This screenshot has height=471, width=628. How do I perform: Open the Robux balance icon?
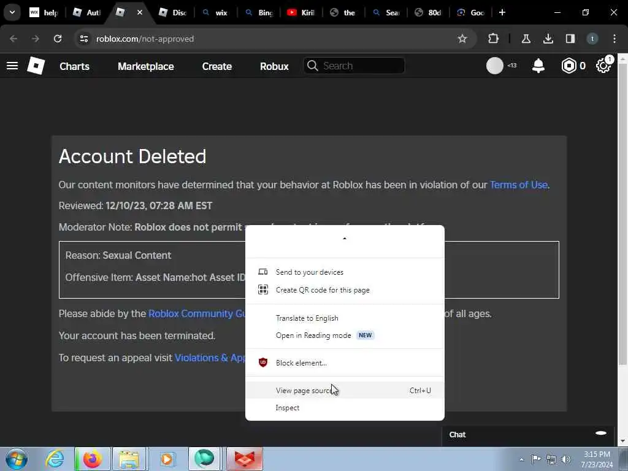[x=569, y=66]
